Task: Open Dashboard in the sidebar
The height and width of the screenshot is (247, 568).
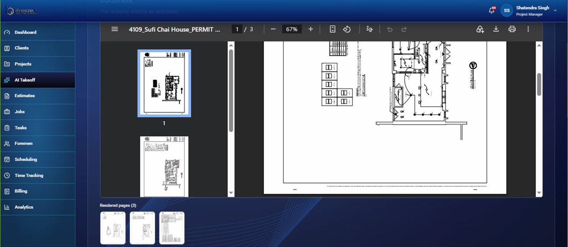Action: [38, 32]
